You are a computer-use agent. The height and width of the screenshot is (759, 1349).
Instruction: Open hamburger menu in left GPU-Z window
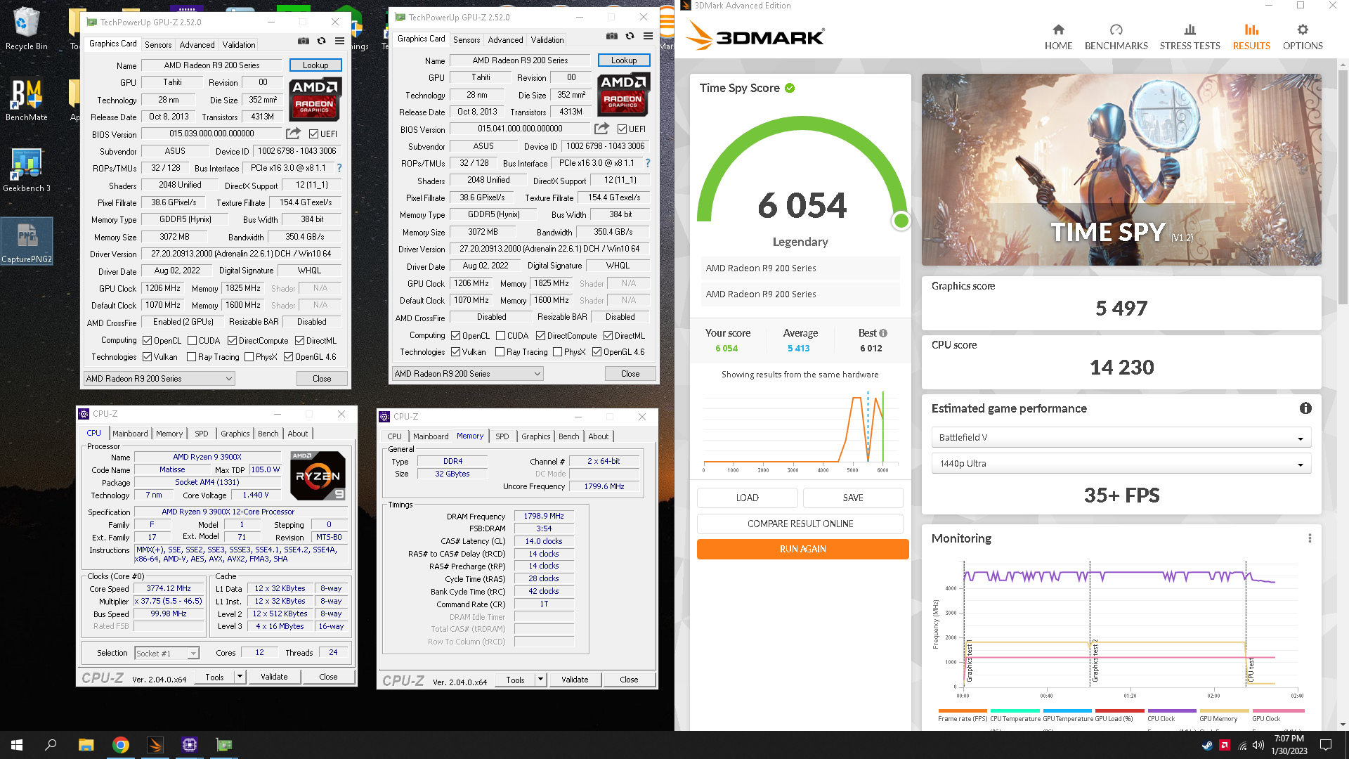(x=339, y=41)
